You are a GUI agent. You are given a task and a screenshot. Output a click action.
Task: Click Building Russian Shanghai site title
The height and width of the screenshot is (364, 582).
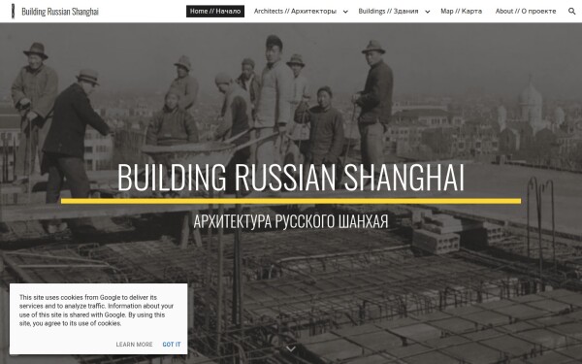60,12
